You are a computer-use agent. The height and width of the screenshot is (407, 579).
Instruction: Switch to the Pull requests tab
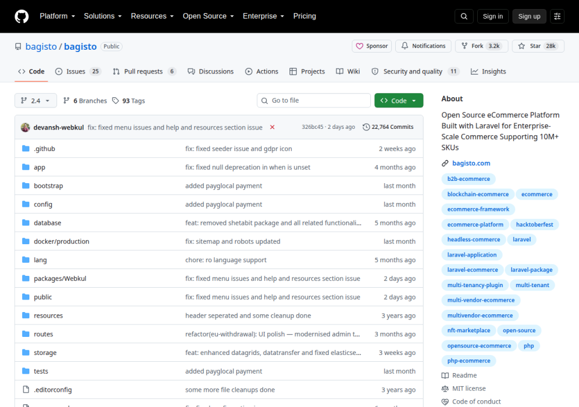[x=144, y=72]
